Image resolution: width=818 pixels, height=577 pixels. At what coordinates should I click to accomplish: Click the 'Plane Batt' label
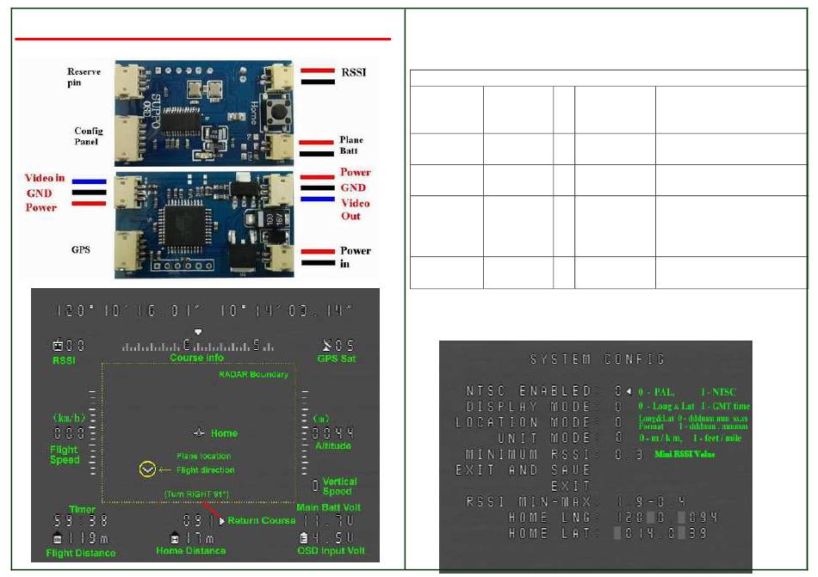[351, 145]
